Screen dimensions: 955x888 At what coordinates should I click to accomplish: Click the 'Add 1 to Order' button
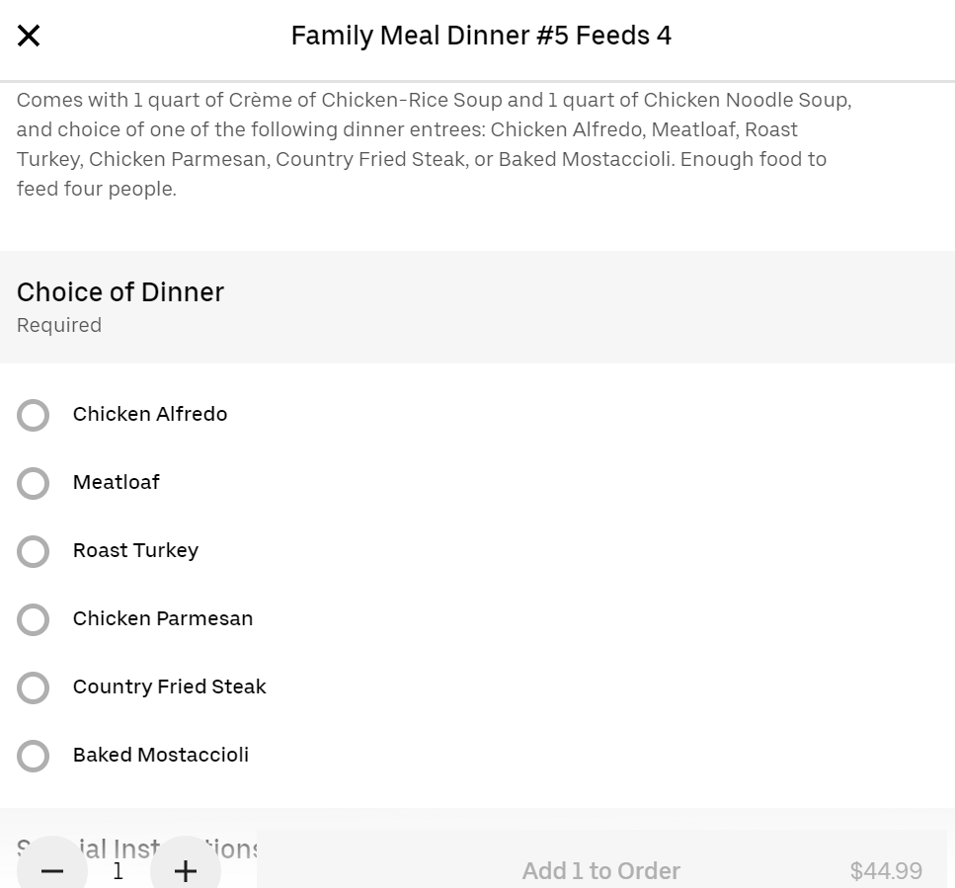600,870
